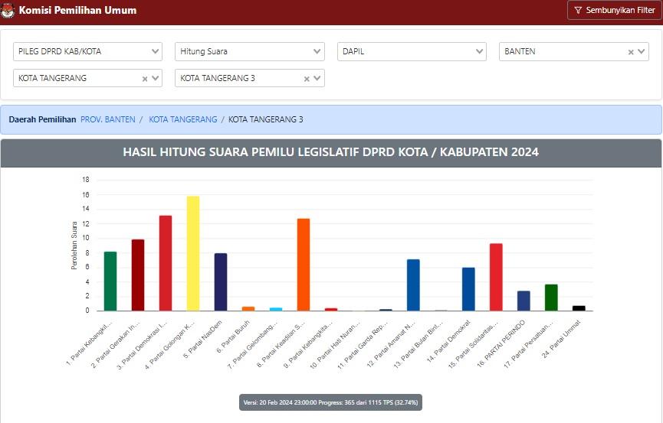Click the HASIL HITUNG SUARA chart heading
Image resolution: width=663 pixels, height=423 pixels.
click(330, 152)
